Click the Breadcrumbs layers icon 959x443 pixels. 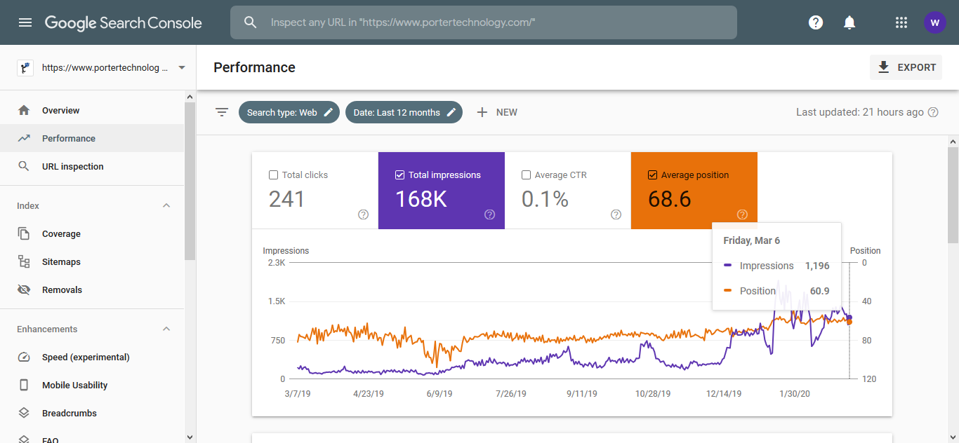pyautogui.click(x=24, y=413)
